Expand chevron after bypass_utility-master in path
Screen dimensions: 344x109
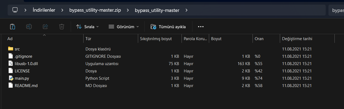[x=186, y=10]
